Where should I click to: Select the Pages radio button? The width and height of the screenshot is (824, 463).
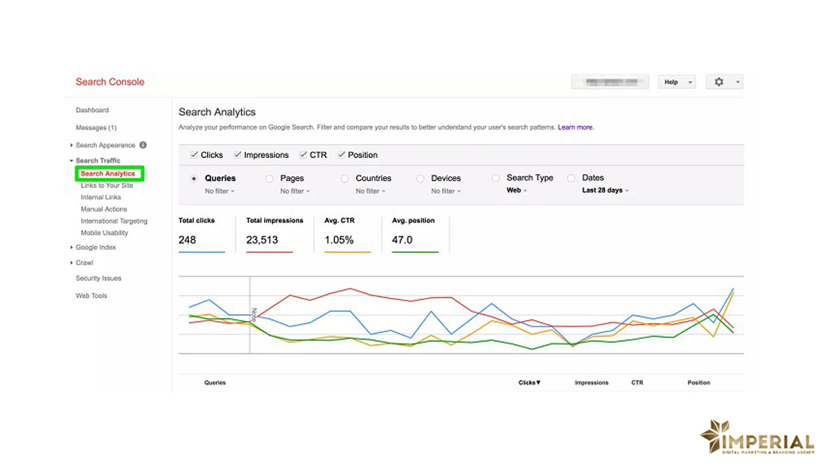(x=269, y=178)
